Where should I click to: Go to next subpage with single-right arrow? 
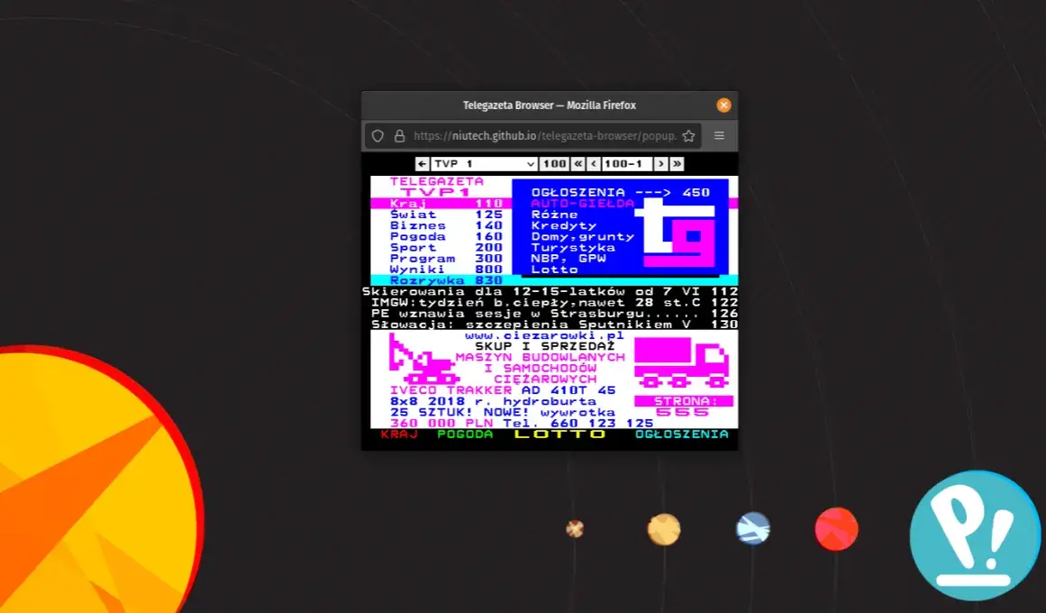click(x=660, y=164)
